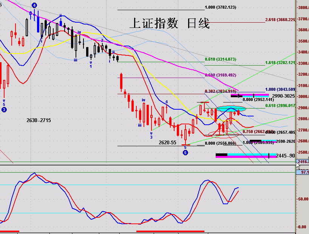Image resolution: width=309 pixels, height=234 pixels.
Task: Click the "1.618 (3282.121)" extension label
Action: tap(280, 63)
